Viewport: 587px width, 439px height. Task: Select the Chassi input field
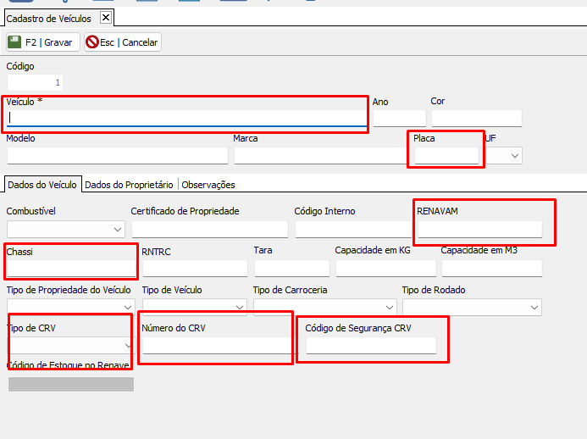click(71, 269)
